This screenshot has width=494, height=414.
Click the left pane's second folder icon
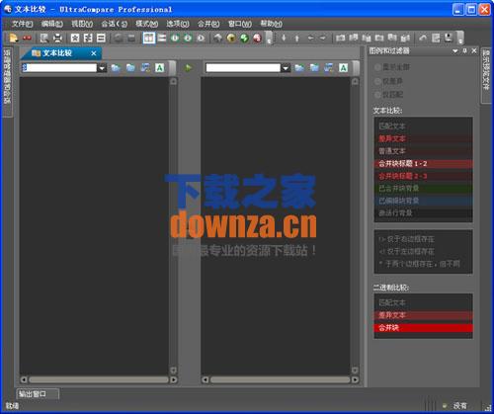coord(130,68)
